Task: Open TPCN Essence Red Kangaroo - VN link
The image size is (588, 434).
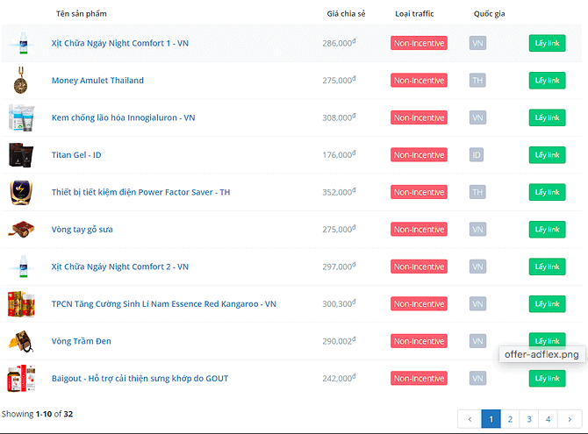Action: [164, 304]
